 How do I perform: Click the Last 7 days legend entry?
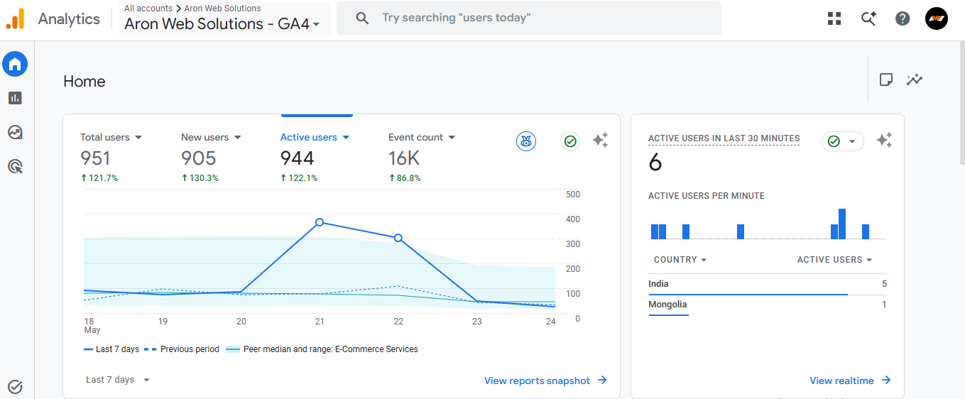pos(111,349)
